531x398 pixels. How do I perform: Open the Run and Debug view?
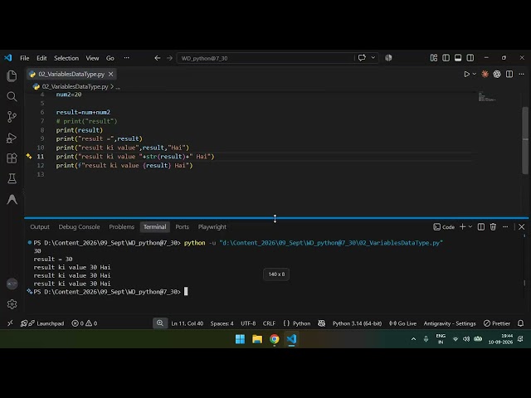pos(12,138)
